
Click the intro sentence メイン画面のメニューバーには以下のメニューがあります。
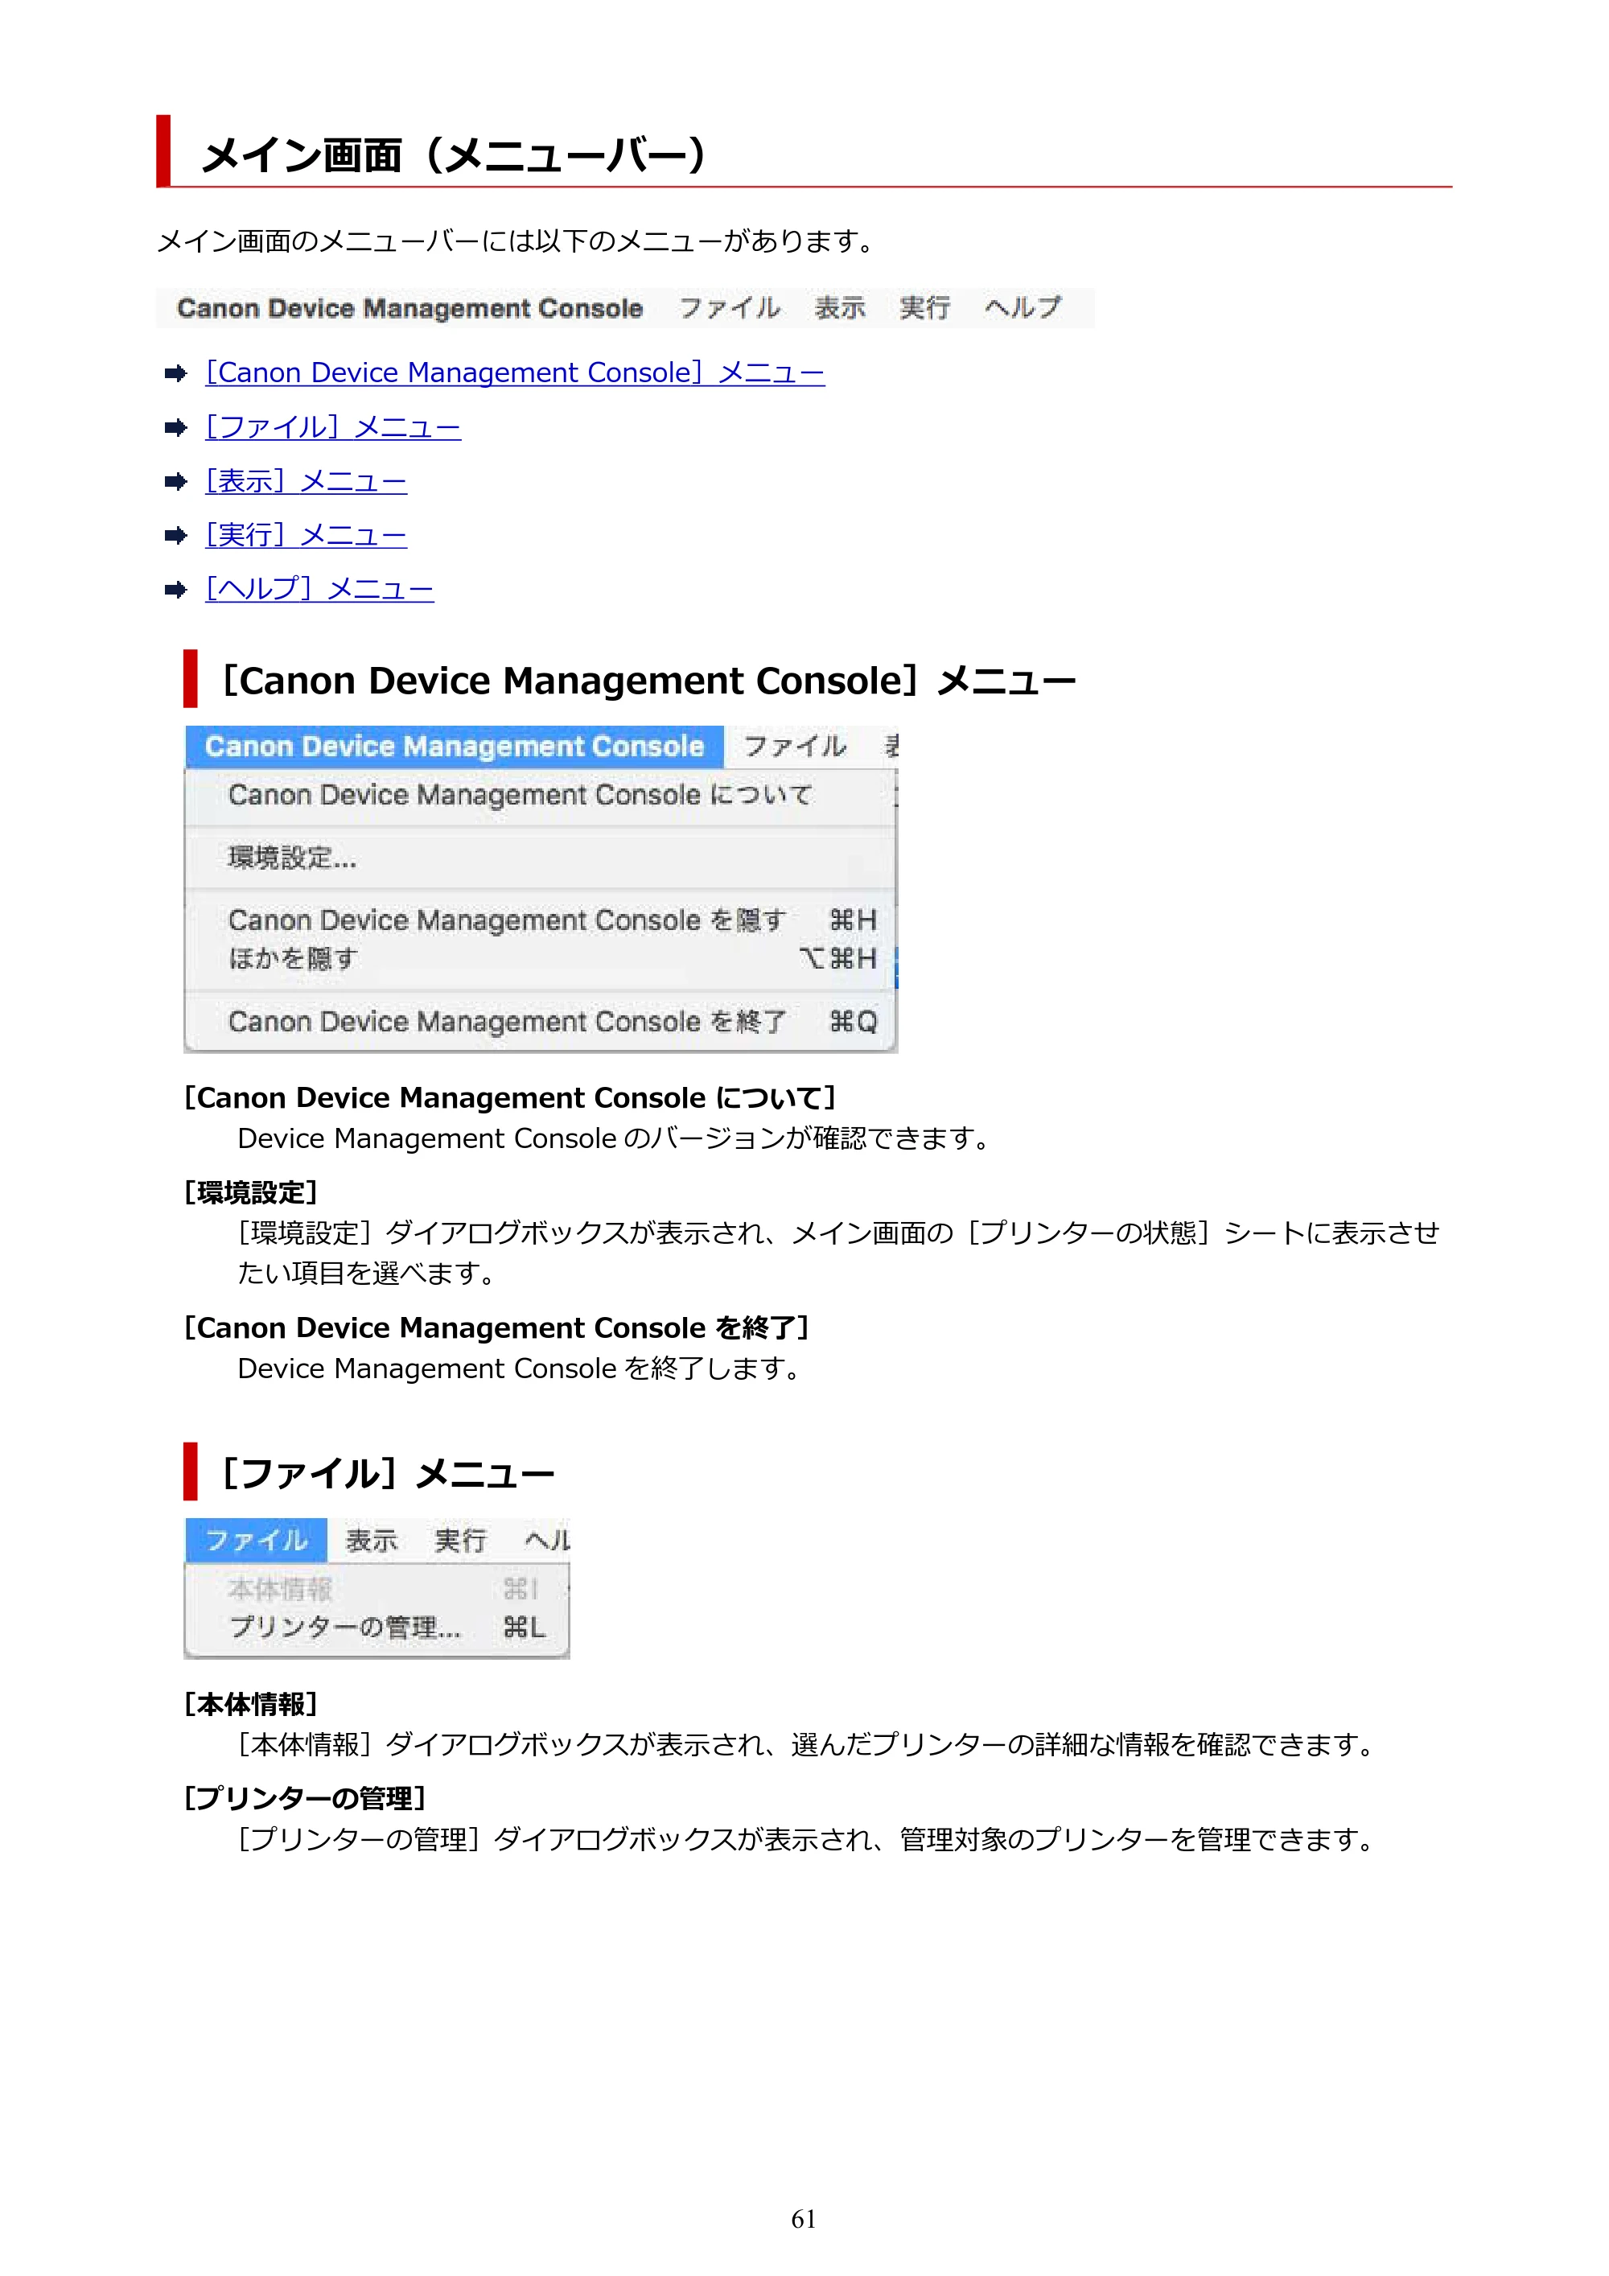click(516, 241)
